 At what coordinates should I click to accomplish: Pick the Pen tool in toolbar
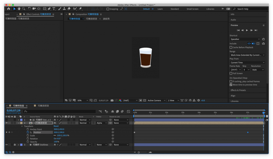pyautogui.click(x=49, y=9)
